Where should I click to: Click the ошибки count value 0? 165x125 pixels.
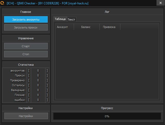38,100
